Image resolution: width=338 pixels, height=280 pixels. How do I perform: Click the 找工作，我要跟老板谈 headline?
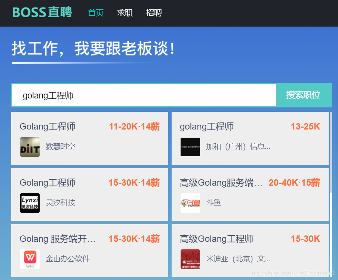point(93,49)
